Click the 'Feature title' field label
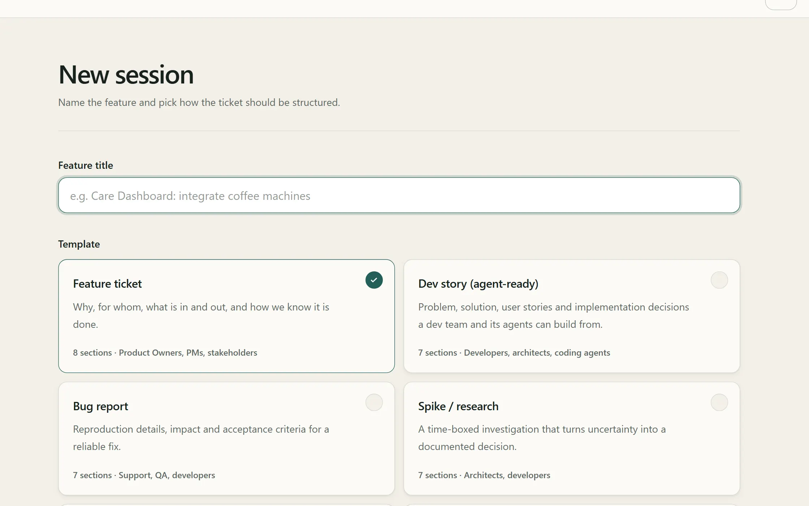Screen dimensions: 809x506 tap(86, 165)
